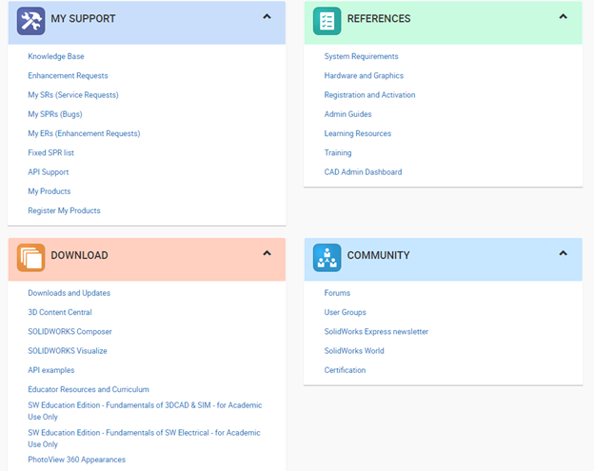Click the DOWNLOAD header title
594x471 pixels.
80,256
